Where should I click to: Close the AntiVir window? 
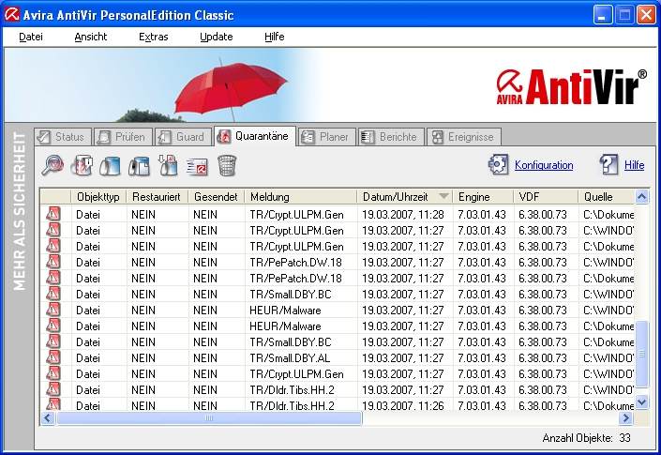click(x=646, y=15)
